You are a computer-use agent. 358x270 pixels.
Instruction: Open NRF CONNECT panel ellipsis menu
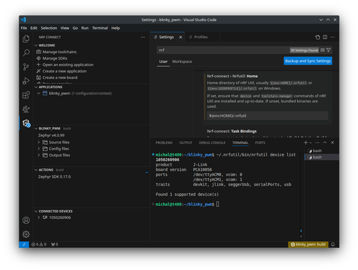pos(143,37)
